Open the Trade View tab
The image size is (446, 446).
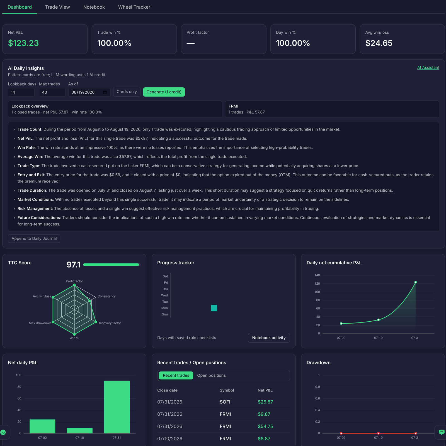pyautogui.click(x=57, y=7)
